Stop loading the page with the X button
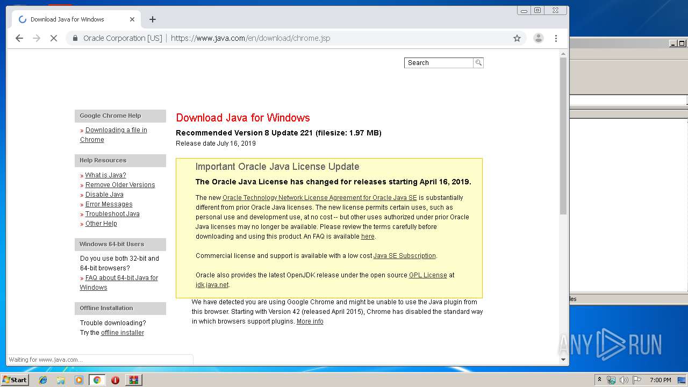Viewport: 688px width, 387px height. coord(54,38)
